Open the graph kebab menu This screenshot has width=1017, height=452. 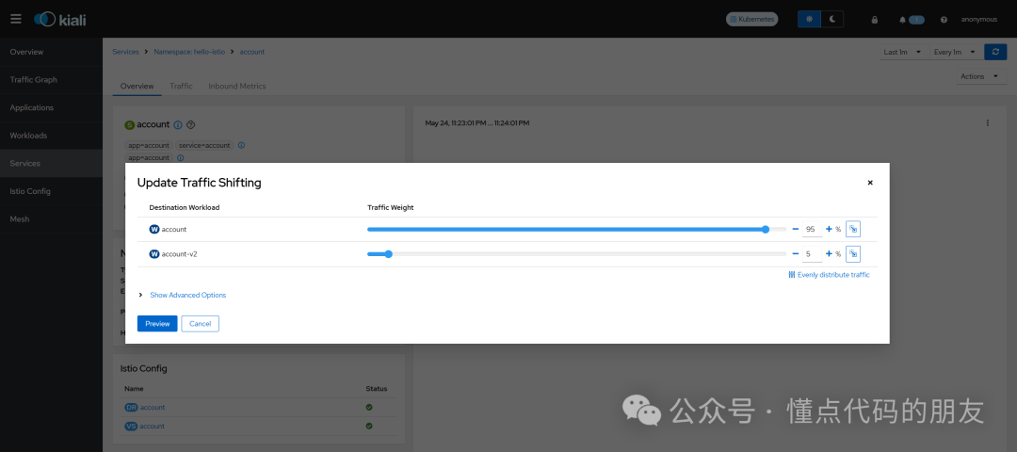click(x=988, y=122)
